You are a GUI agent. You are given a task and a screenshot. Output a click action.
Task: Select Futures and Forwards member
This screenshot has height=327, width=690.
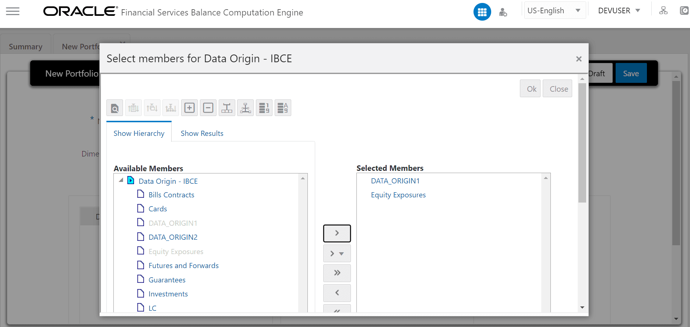coord(183,266)
